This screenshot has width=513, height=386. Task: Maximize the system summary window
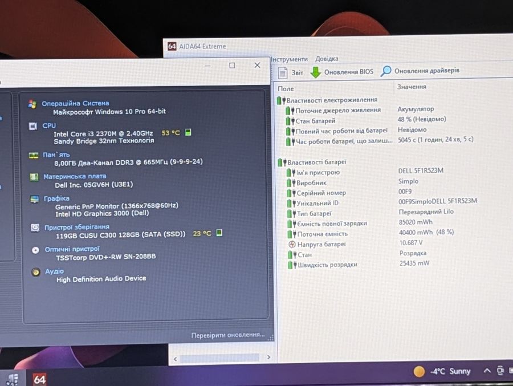pos(232,66)
